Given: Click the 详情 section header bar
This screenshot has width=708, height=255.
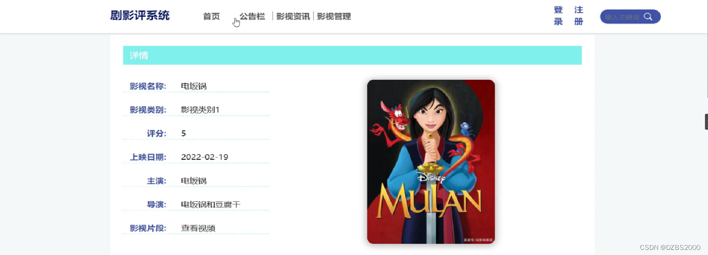Looking at the screenshot, I should click(x=352, y=55).
